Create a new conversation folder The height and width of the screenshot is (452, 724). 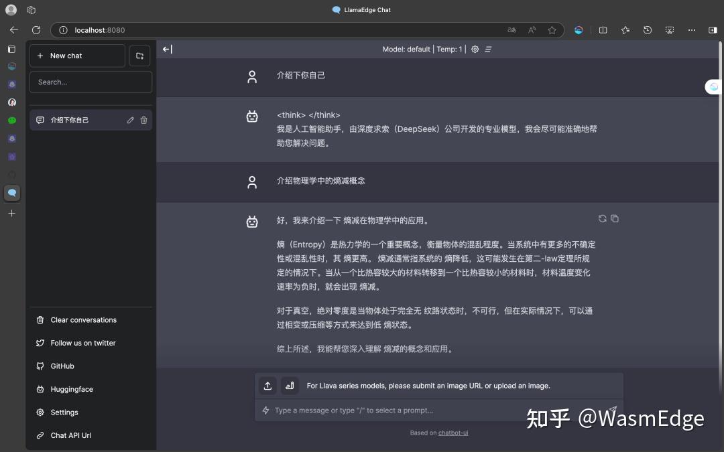point(139,56)
